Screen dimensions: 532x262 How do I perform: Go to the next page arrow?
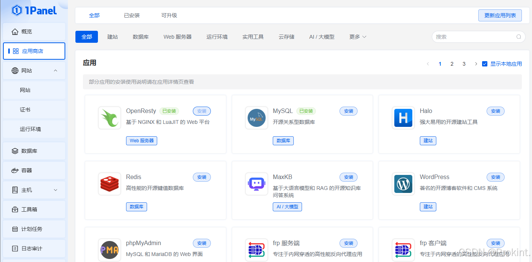(x=476, y=64)
